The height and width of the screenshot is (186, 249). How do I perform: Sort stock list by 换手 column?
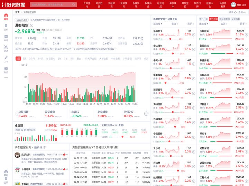(x=191, y=24)
